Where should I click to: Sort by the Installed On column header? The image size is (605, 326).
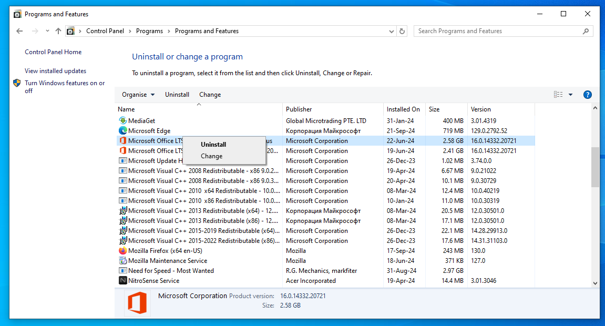[x=404, y=109]
